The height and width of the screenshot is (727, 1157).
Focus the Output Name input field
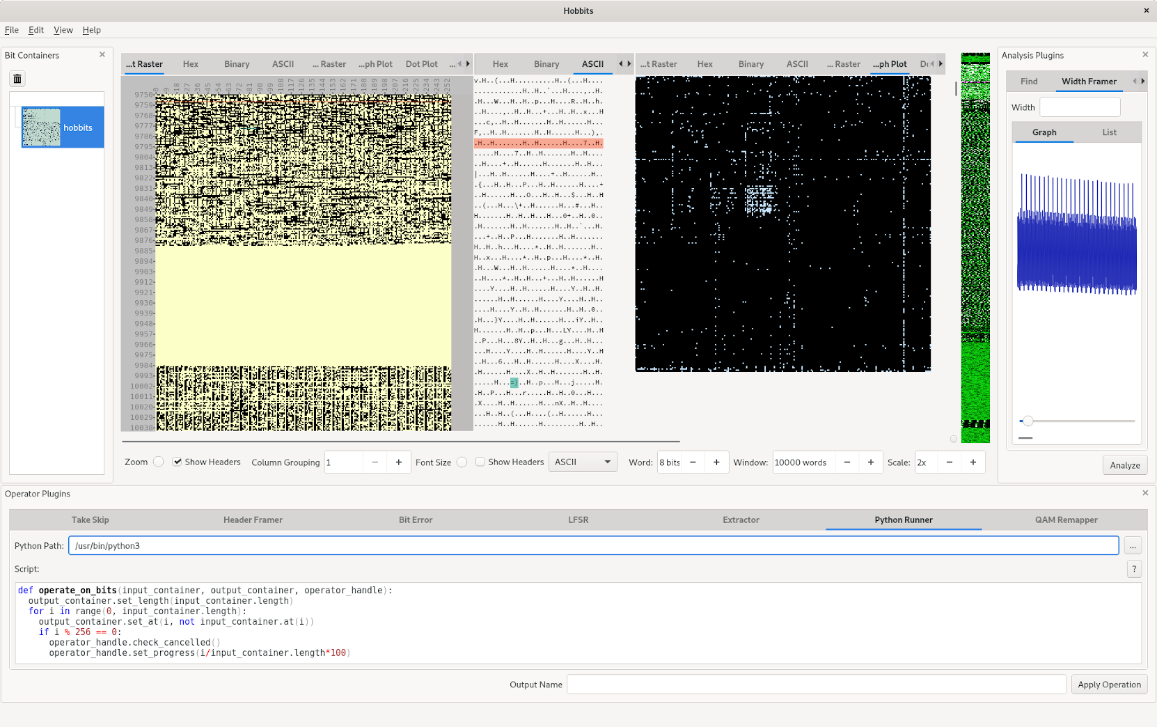817,685
